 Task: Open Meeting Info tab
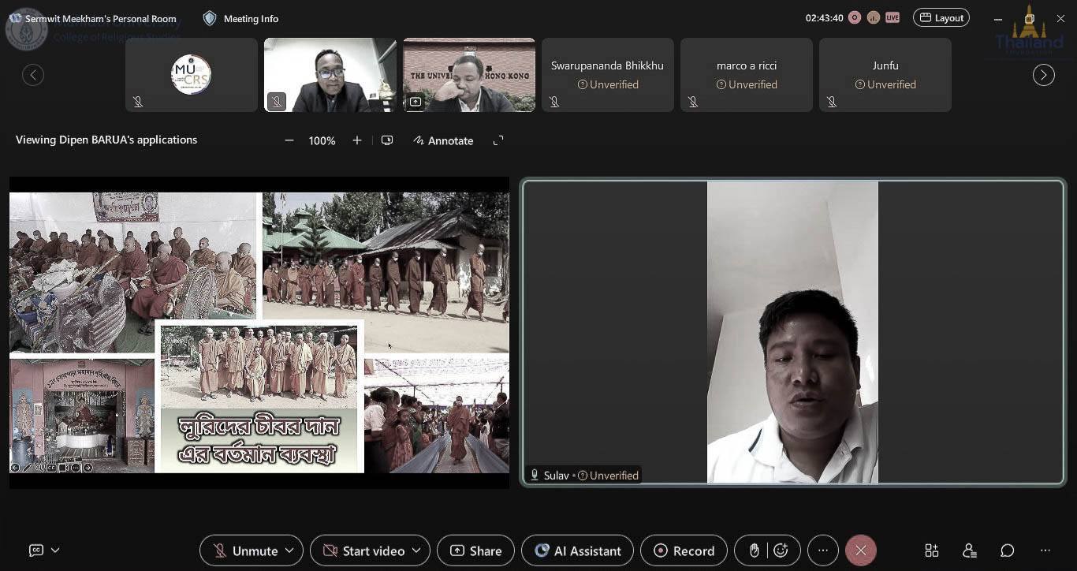click(x=241, y=18)
